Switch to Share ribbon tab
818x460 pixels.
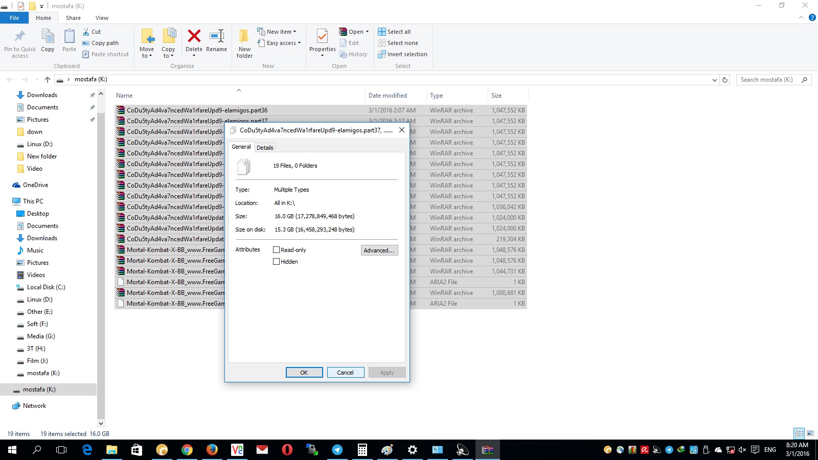[73, 18]
